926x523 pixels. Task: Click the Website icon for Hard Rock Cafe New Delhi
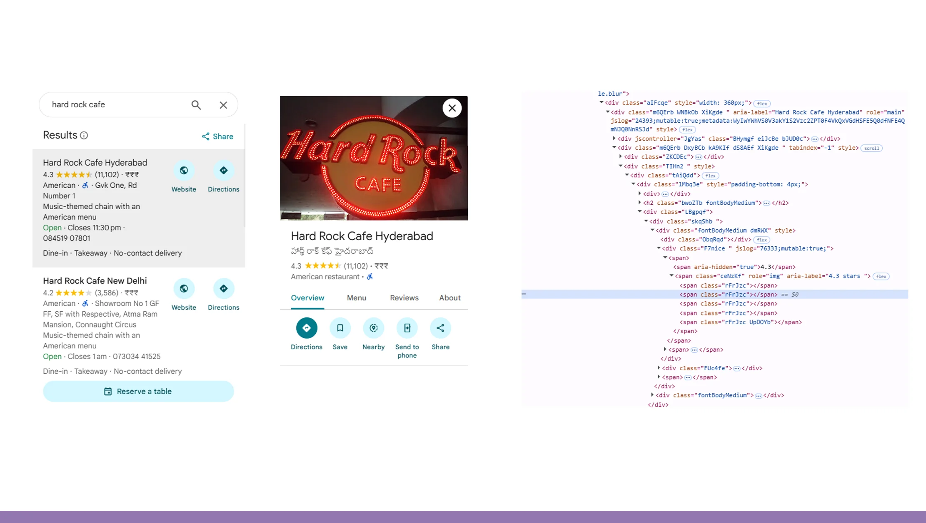184,288
